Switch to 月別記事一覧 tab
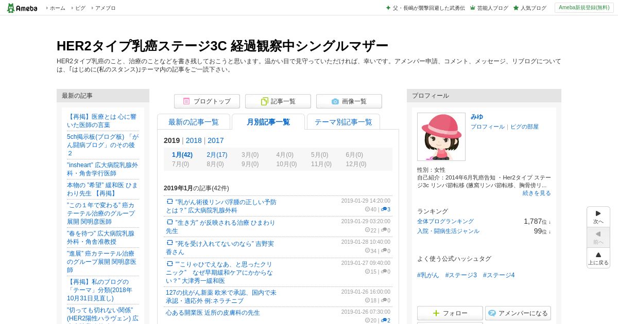 point(268,122)
